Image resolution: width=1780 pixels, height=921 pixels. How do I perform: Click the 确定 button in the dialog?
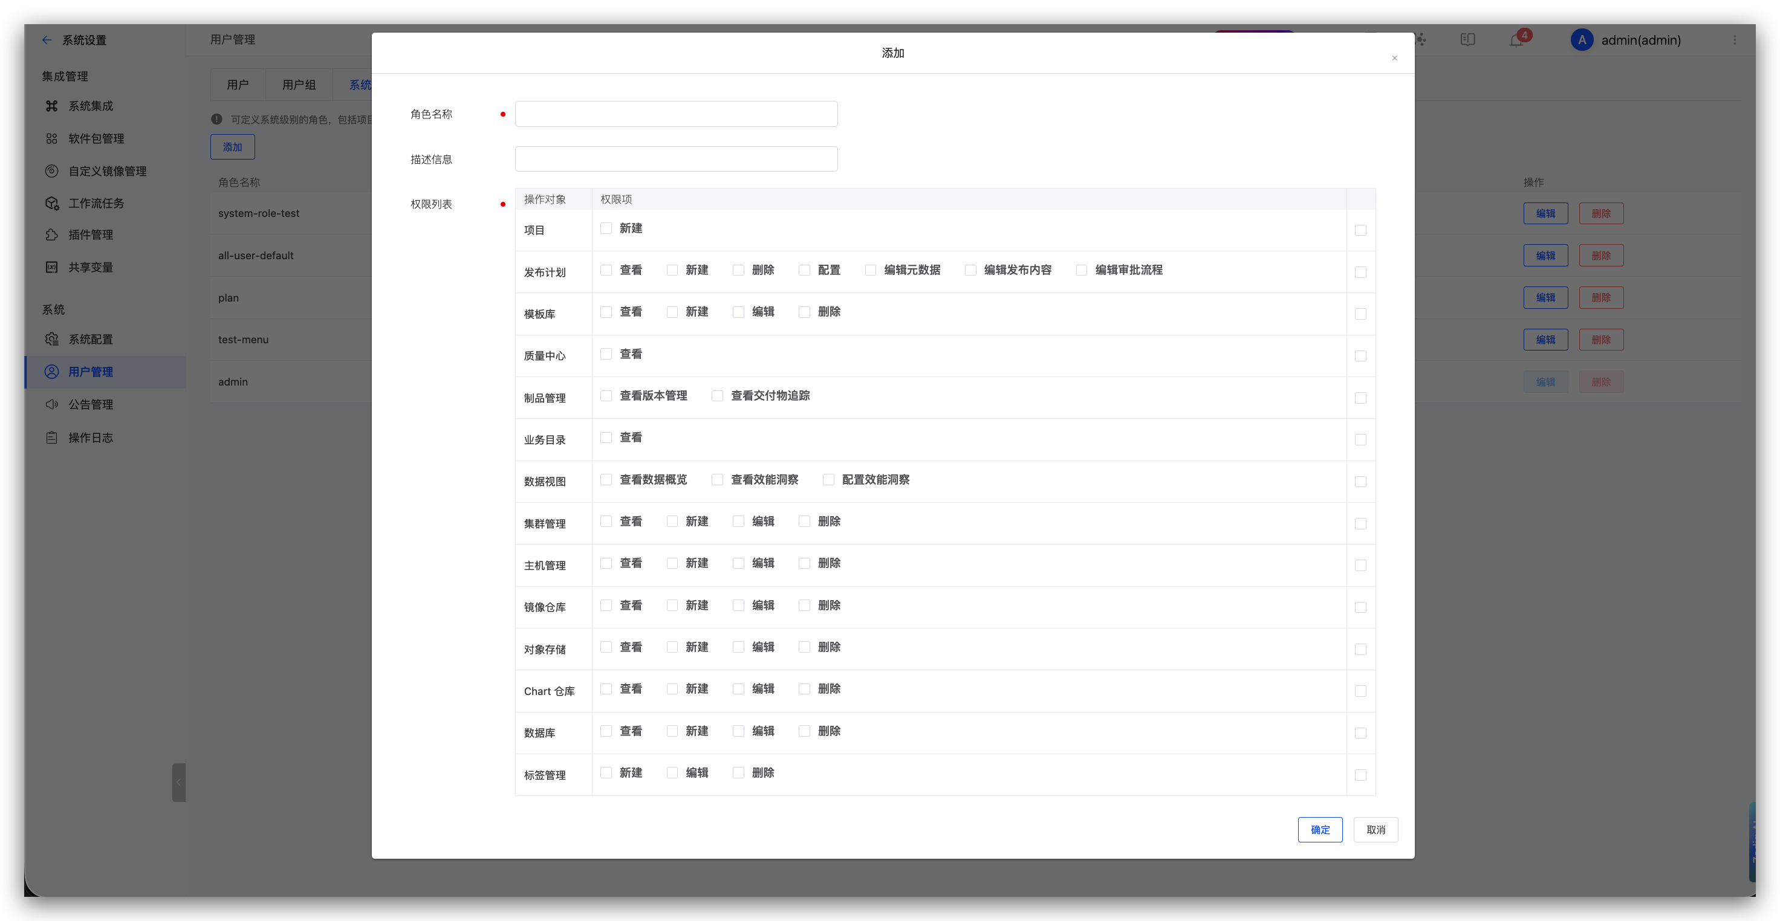[1319, 830]
